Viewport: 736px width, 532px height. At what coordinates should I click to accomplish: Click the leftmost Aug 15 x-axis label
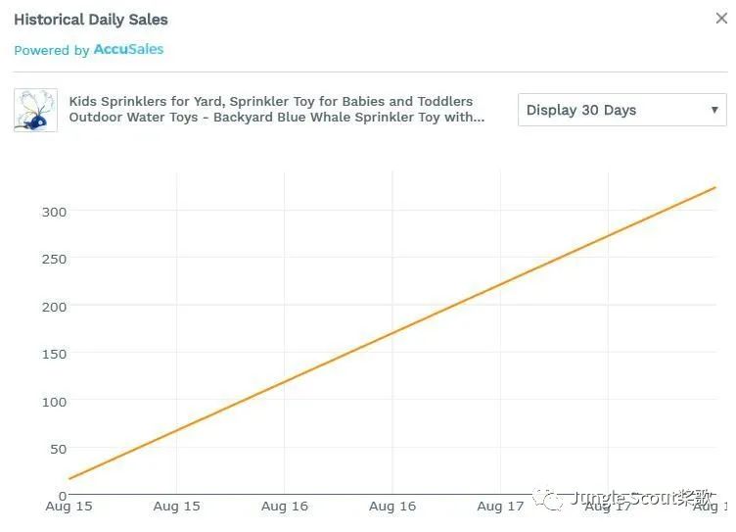[69, 507]
